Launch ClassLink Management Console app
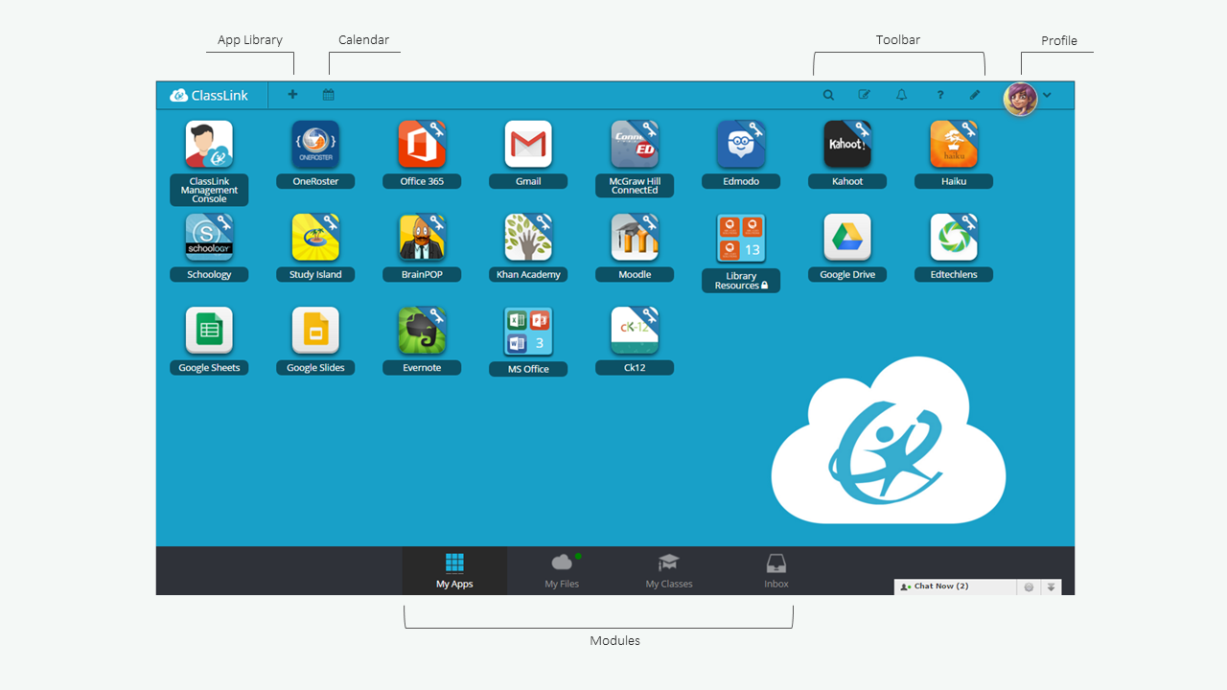Viewport: 1227px width, 690px height. [209, 144]
